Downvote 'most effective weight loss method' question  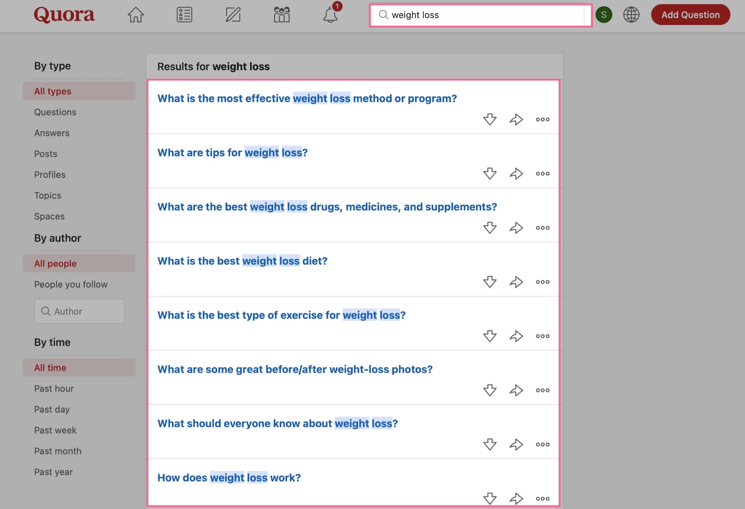490,119
